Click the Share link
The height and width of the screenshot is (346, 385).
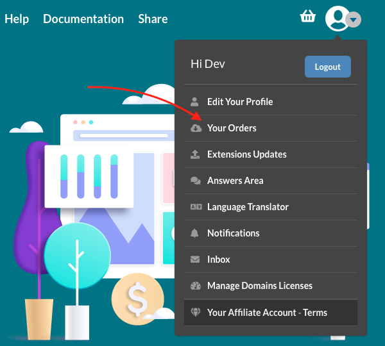(153, 19)
